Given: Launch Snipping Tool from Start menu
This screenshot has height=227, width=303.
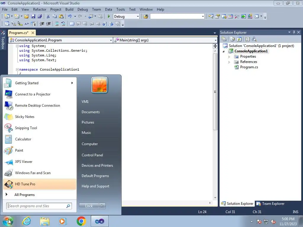Looking at the screenshot, I should click(x=40, y=128).
